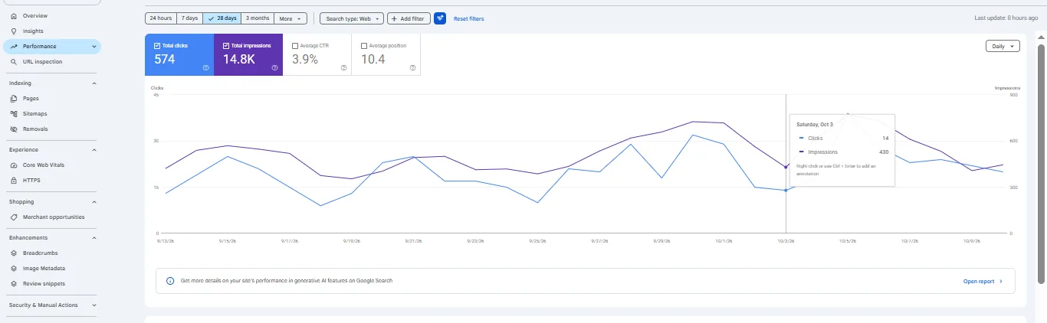Click the Image Metadata layers icon

[x=14, y=269]
